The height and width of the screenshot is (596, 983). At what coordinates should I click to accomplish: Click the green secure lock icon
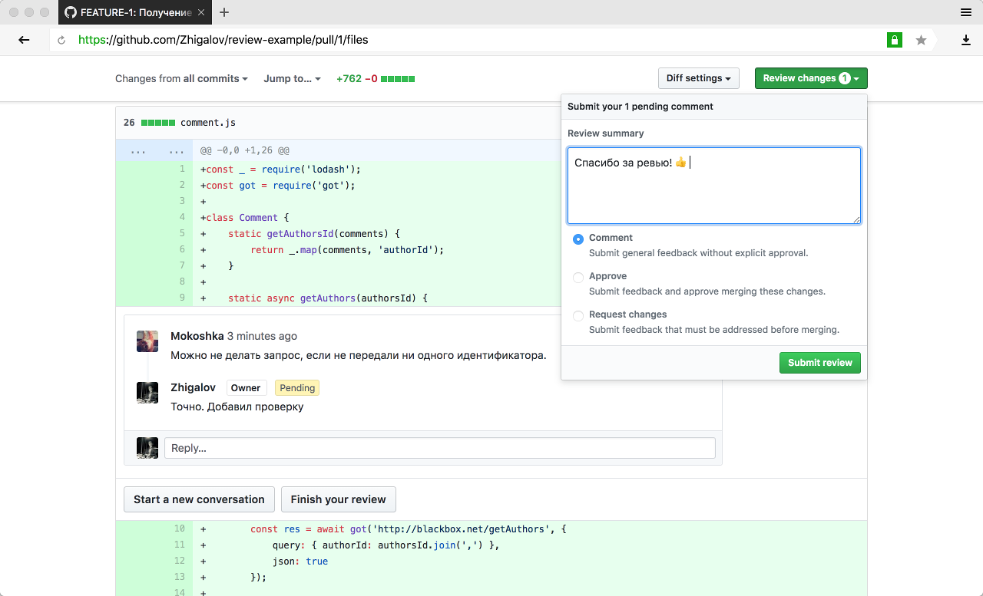coord(895,40)
